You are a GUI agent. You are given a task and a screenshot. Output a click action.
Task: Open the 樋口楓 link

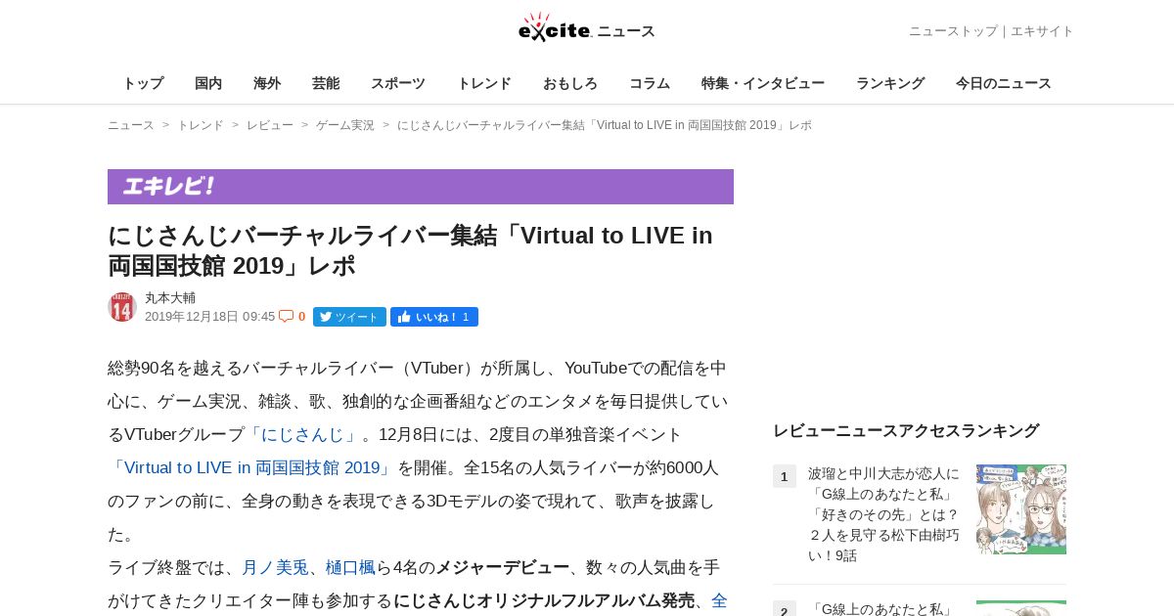[350, 567]
